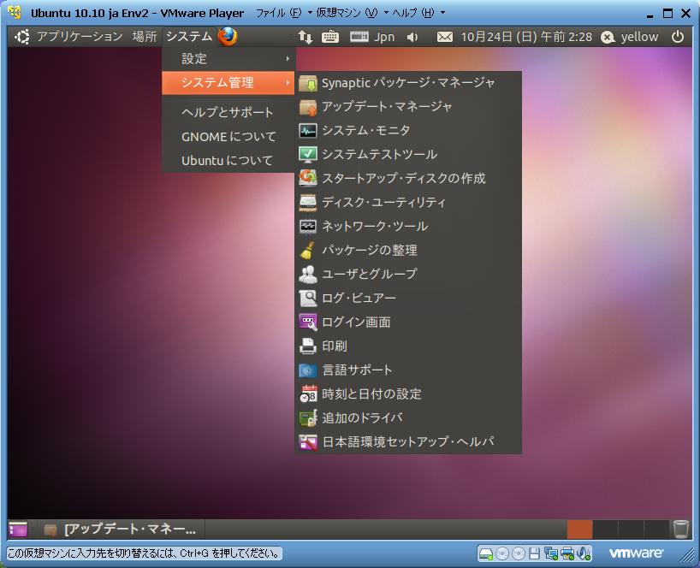Click the システム menu in top panel
Viewport: 700px width, 568px height.
tap(189, 37)
